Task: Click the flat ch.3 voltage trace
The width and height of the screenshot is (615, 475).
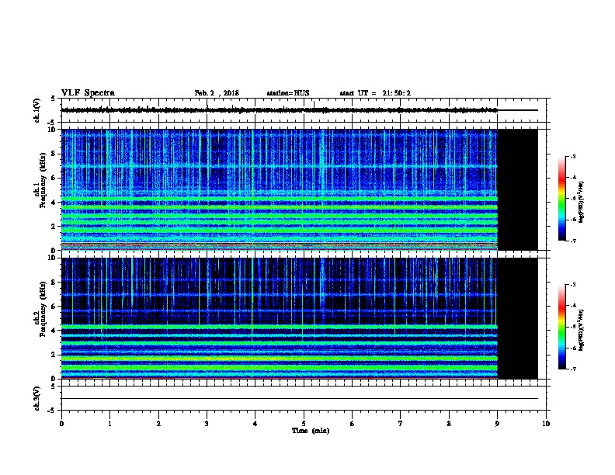Action: click(x=299, y=399)
